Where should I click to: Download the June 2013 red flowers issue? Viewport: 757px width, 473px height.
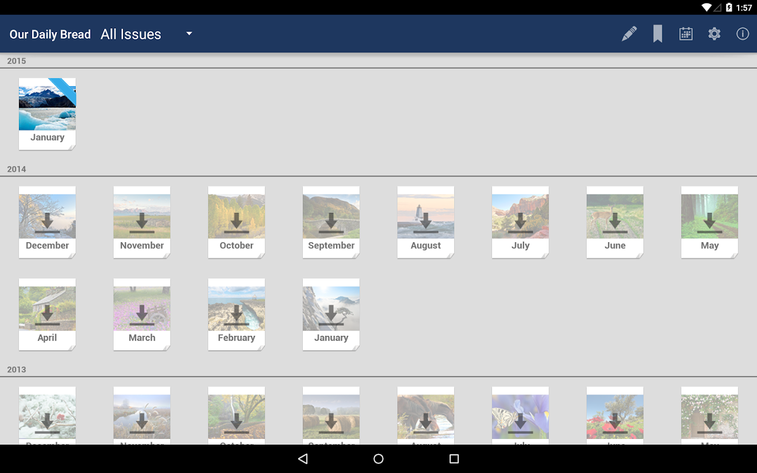pos(615,416)
